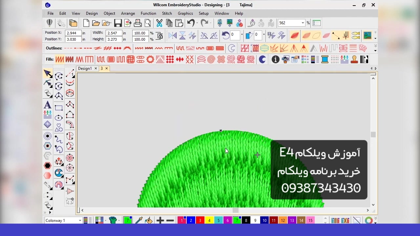Select the Lettering tool (letter A)
This screenshot has width=420, height=236.
click(x=48, y=105)
